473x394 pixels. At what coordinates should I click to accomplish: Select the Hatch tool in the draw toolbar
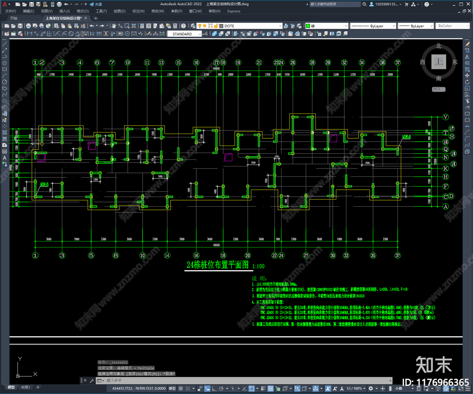pos(4,132)
